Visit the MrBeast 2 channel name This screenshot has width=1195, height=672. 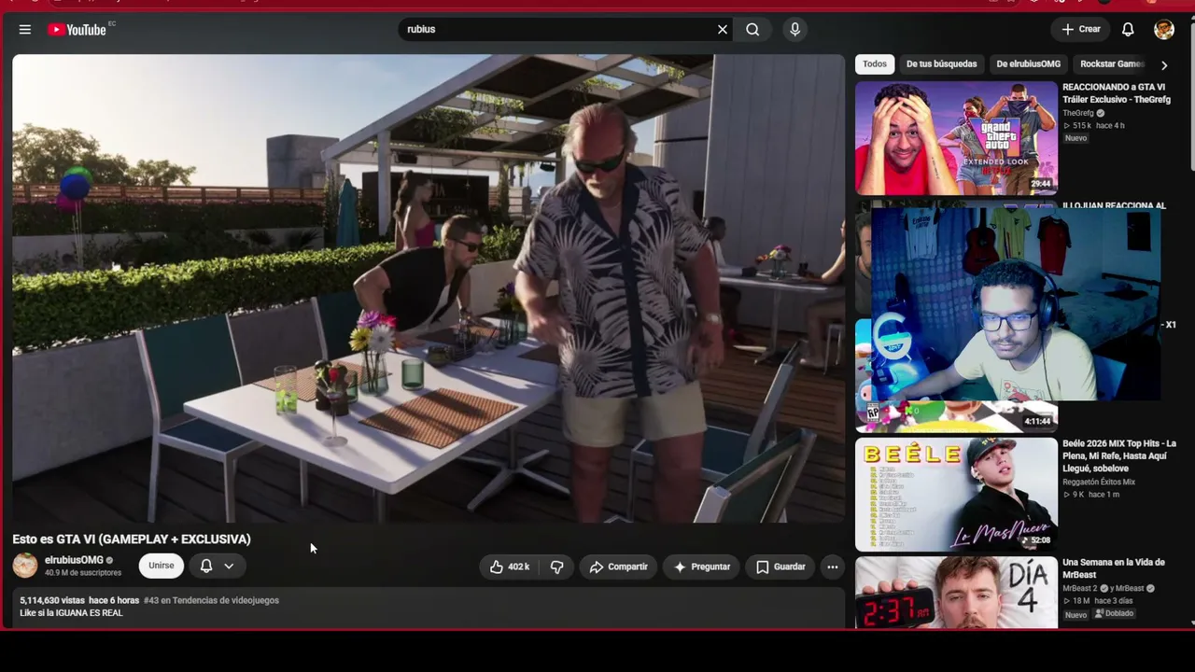coord(1079,589)
